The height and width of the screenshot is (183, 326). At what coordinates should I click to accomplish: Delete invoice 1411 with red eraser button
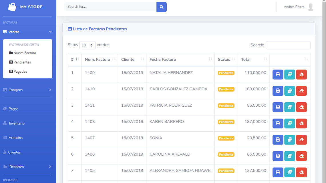point(301,107)
